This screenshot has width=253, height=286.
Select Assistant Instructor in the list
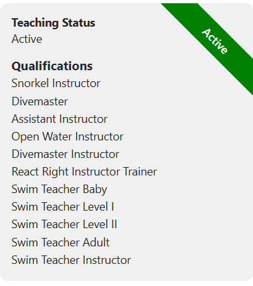60,119
